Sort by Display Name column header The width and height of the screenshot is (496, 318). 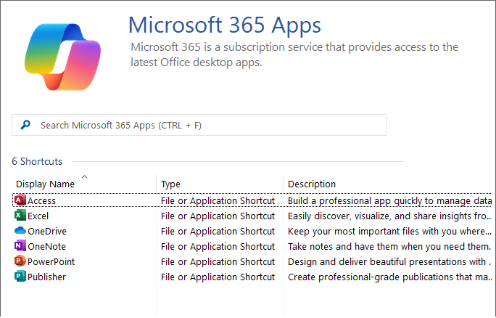(45, 184)
